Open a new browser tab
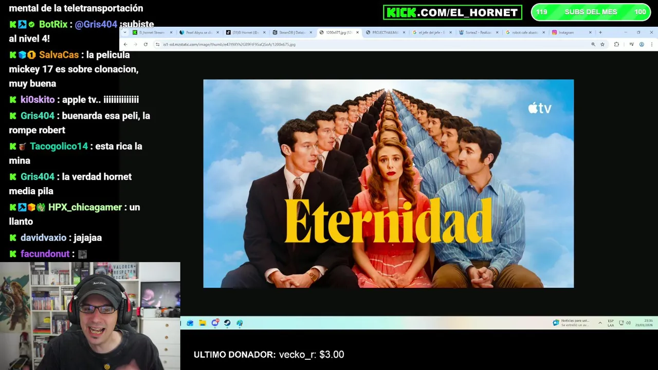The image size is (658, 370). [600, 32]
